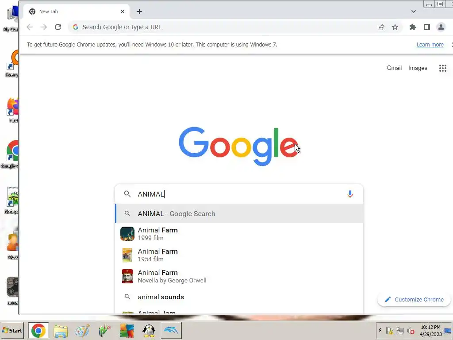The height and width of the screenshot is (340, 453).
Task: Open the green pencil taskbar icon
Action: point(104,331)
